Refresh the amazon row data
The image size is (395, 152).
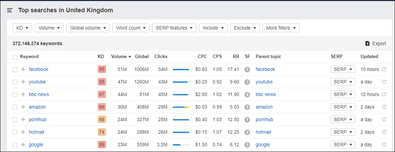[384, 107]
